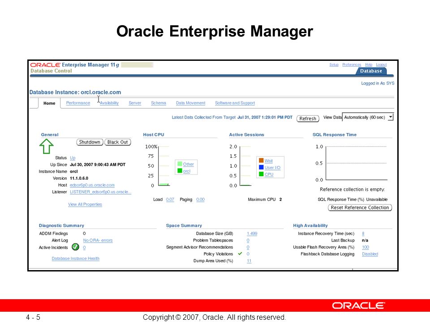Click Segment Advisor Recommendations 0 link

click(248, 247)
